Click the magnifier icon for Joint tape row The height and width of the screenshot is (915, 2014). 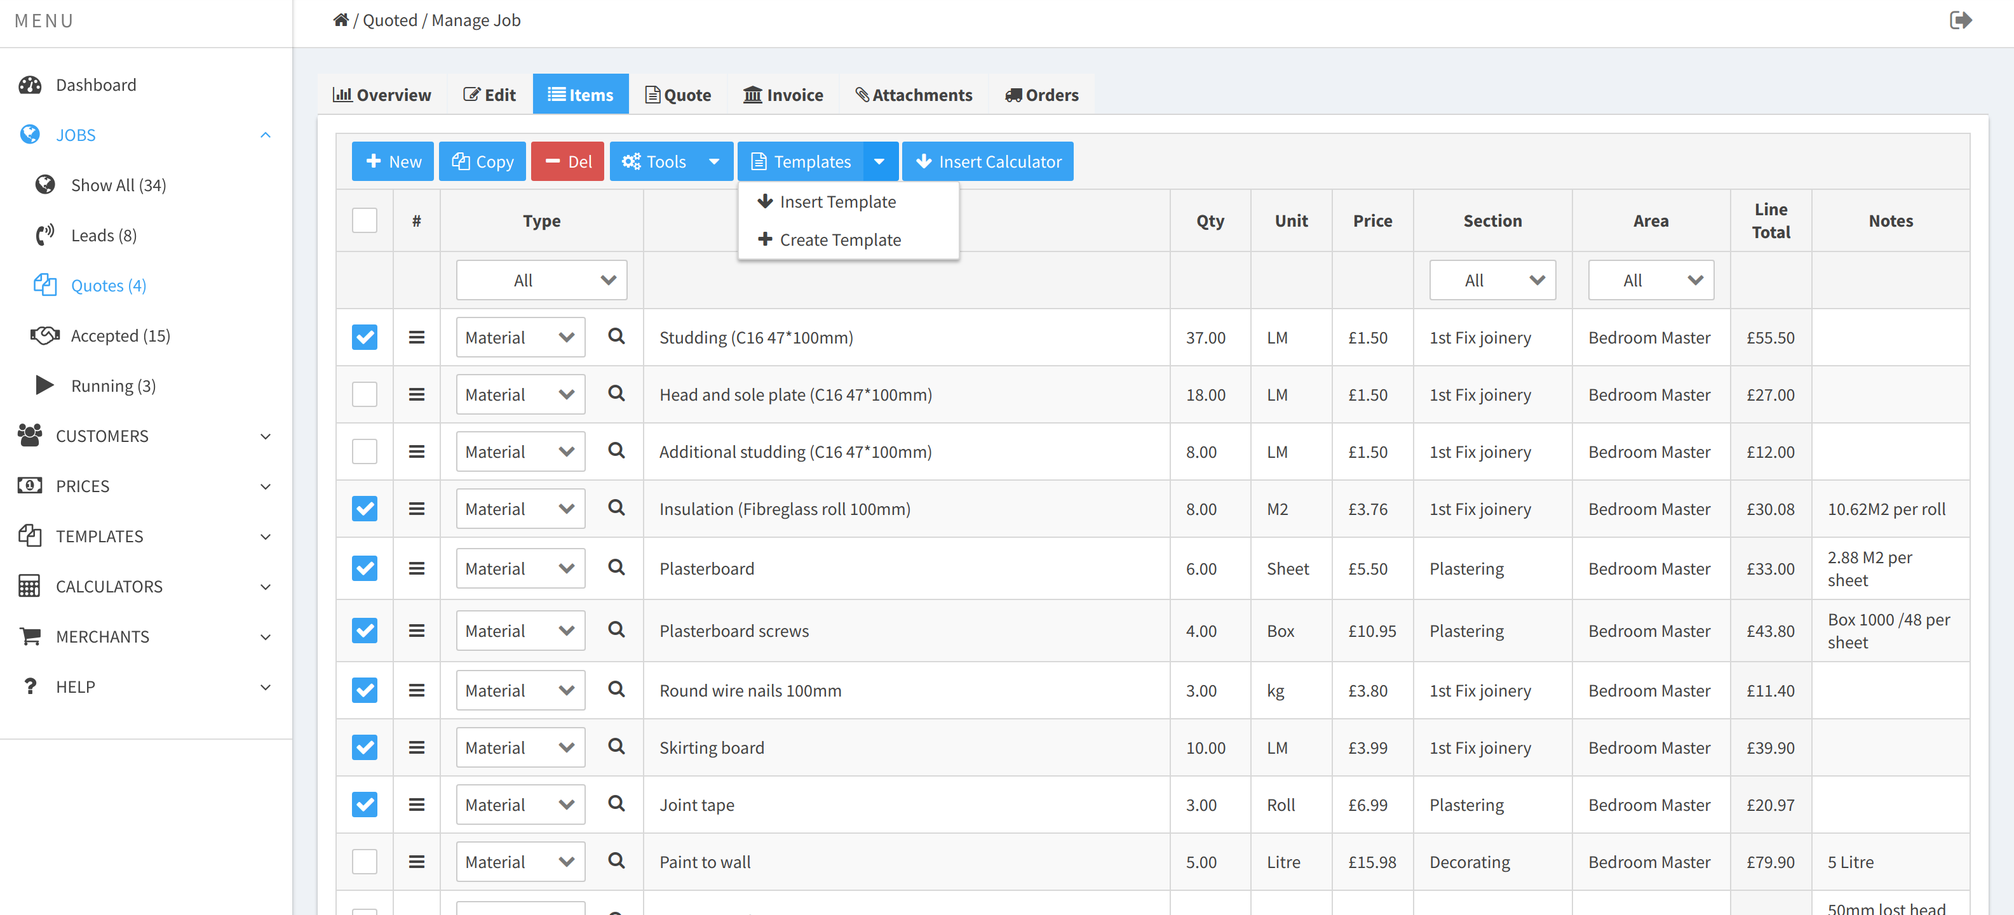(616, 803)
